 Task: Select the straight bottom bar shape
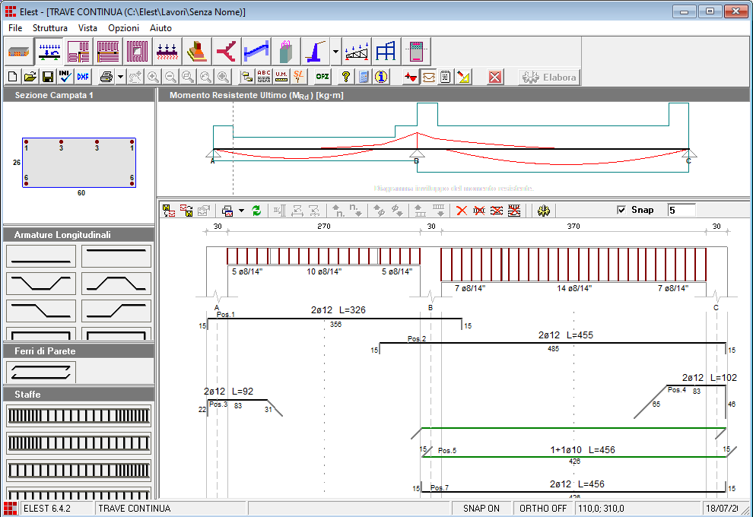(x=41, y=256)
